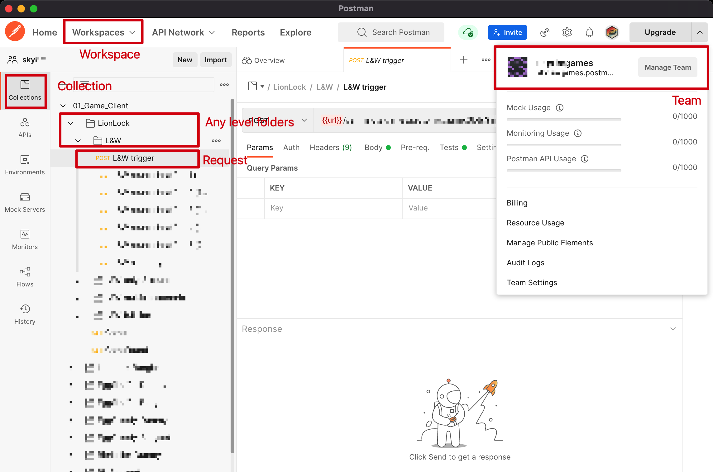
Task: Collapse the Upgrade menu arrow
Action: (700, 32)
